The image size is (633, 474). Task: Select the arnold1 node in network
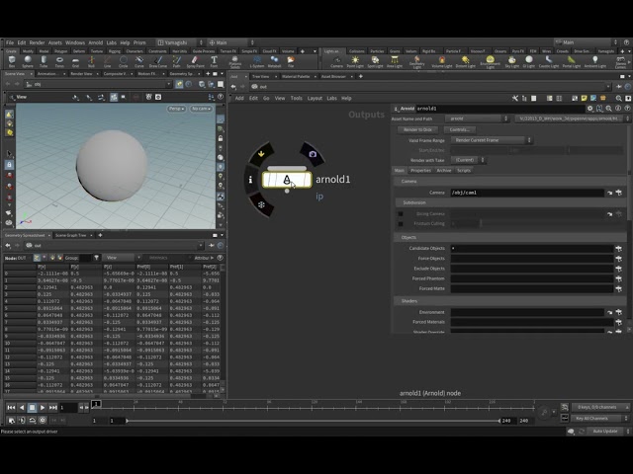287,180
